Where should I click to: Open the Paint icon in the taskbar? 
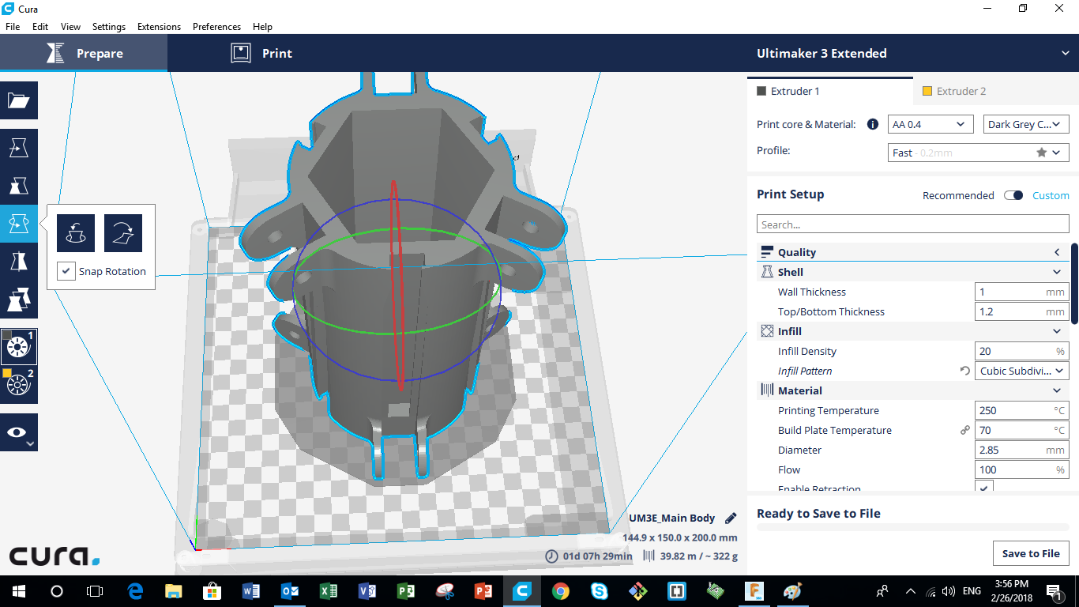[792, 591]
